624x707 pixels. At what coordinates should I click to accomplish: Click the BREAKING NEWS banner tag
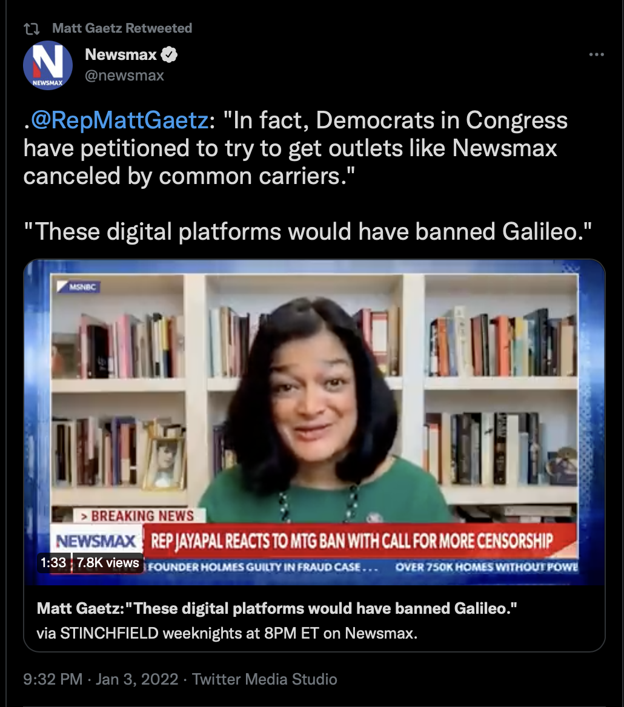139,515
